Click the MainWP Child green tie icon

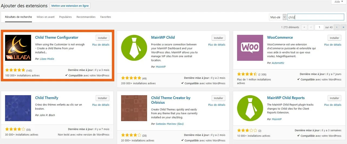(134, 48)
